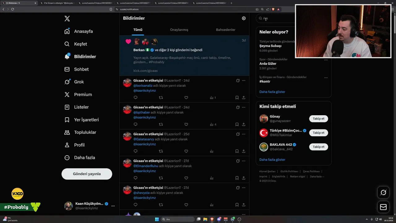
Task: Bookmark the @Galatasarvy reply post
Action: (x=237, y=151)
